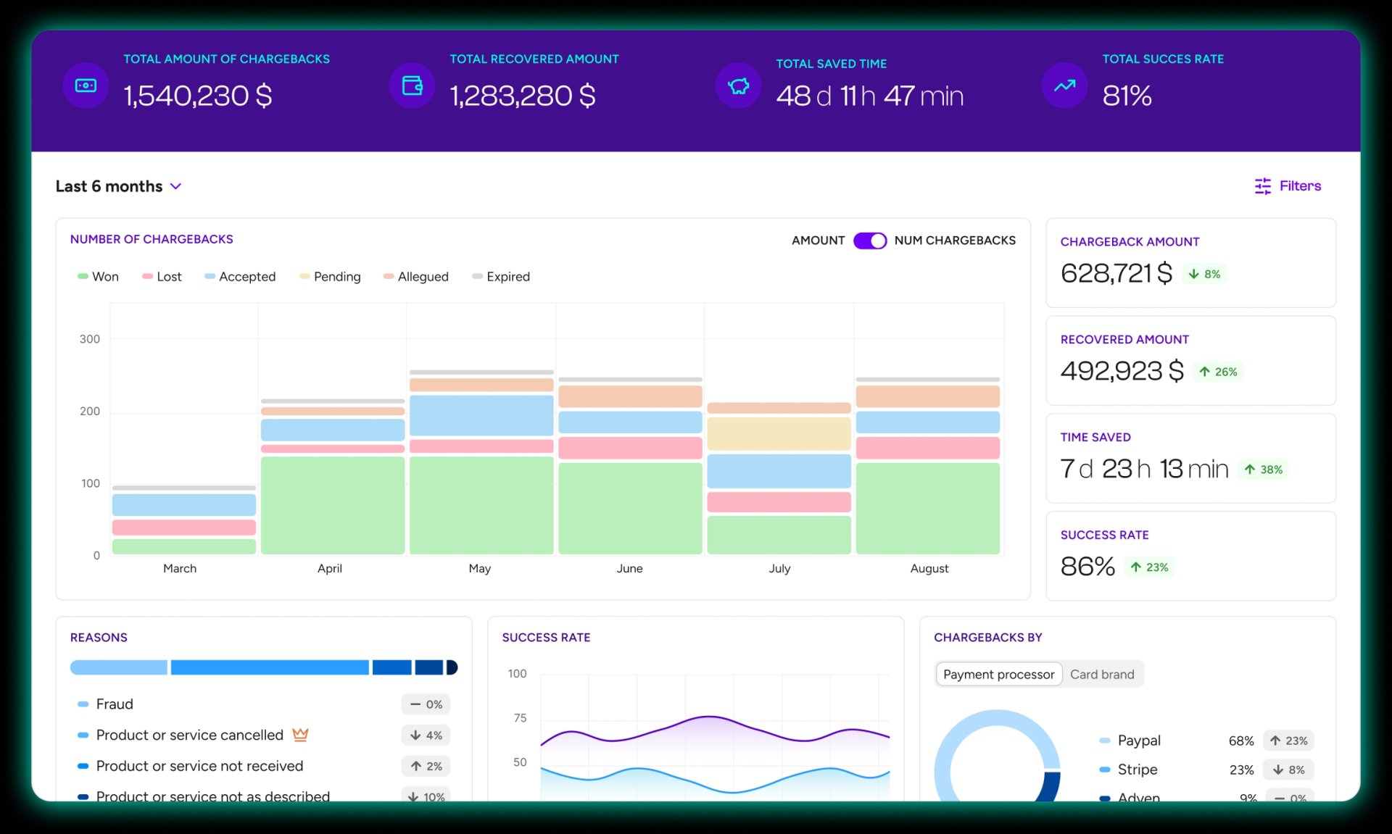Click the piggy bank icon for Total Saved Time
The width and height of the screenshot is (1392, 834).
[737, 86]
